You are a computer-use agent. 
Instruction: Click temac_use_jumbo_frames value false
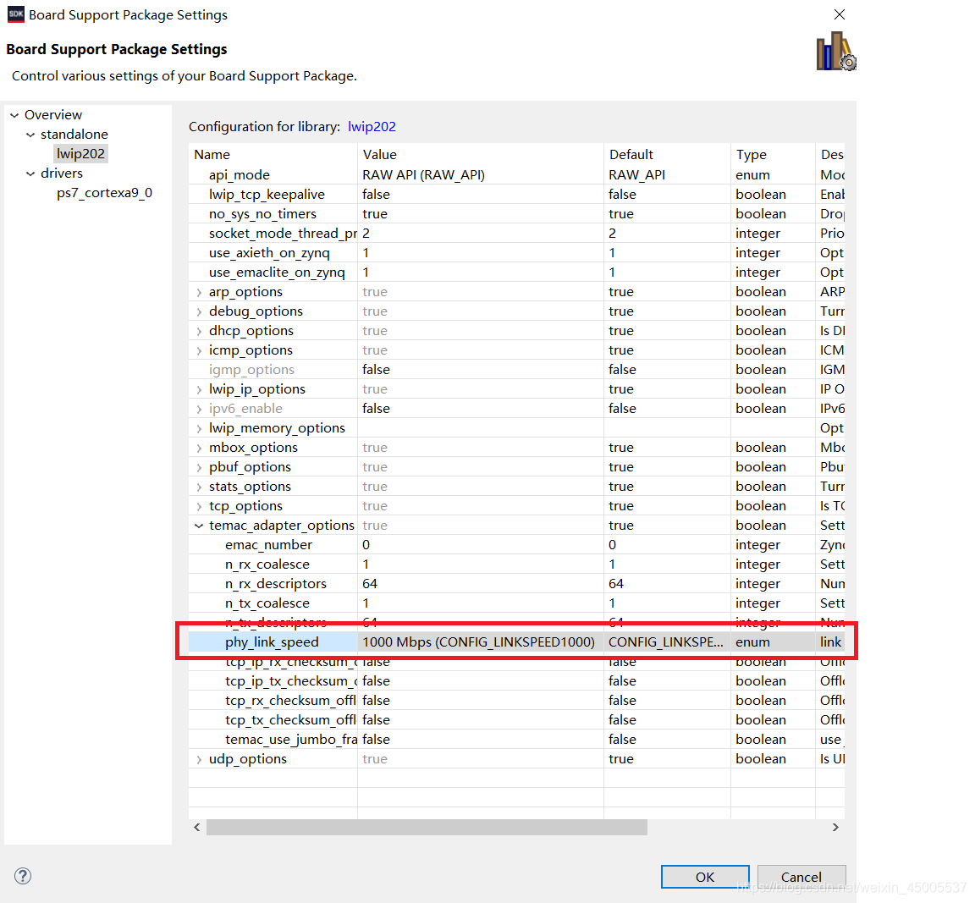tap(480, 740)
